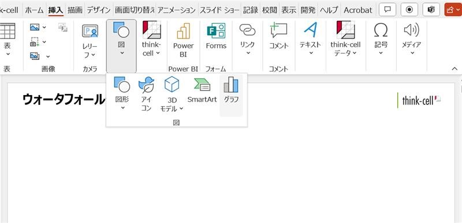Switch to the 表示 tab
The image size is (462, 223).
point(289,10)
